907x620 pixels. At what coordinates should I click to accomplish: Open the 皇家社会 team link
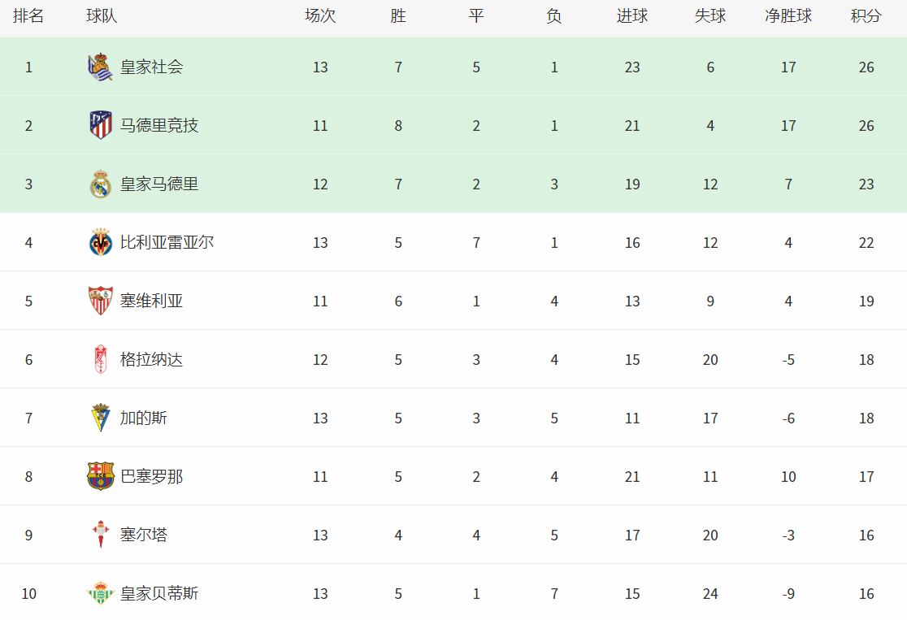click(x=151, y=67)
